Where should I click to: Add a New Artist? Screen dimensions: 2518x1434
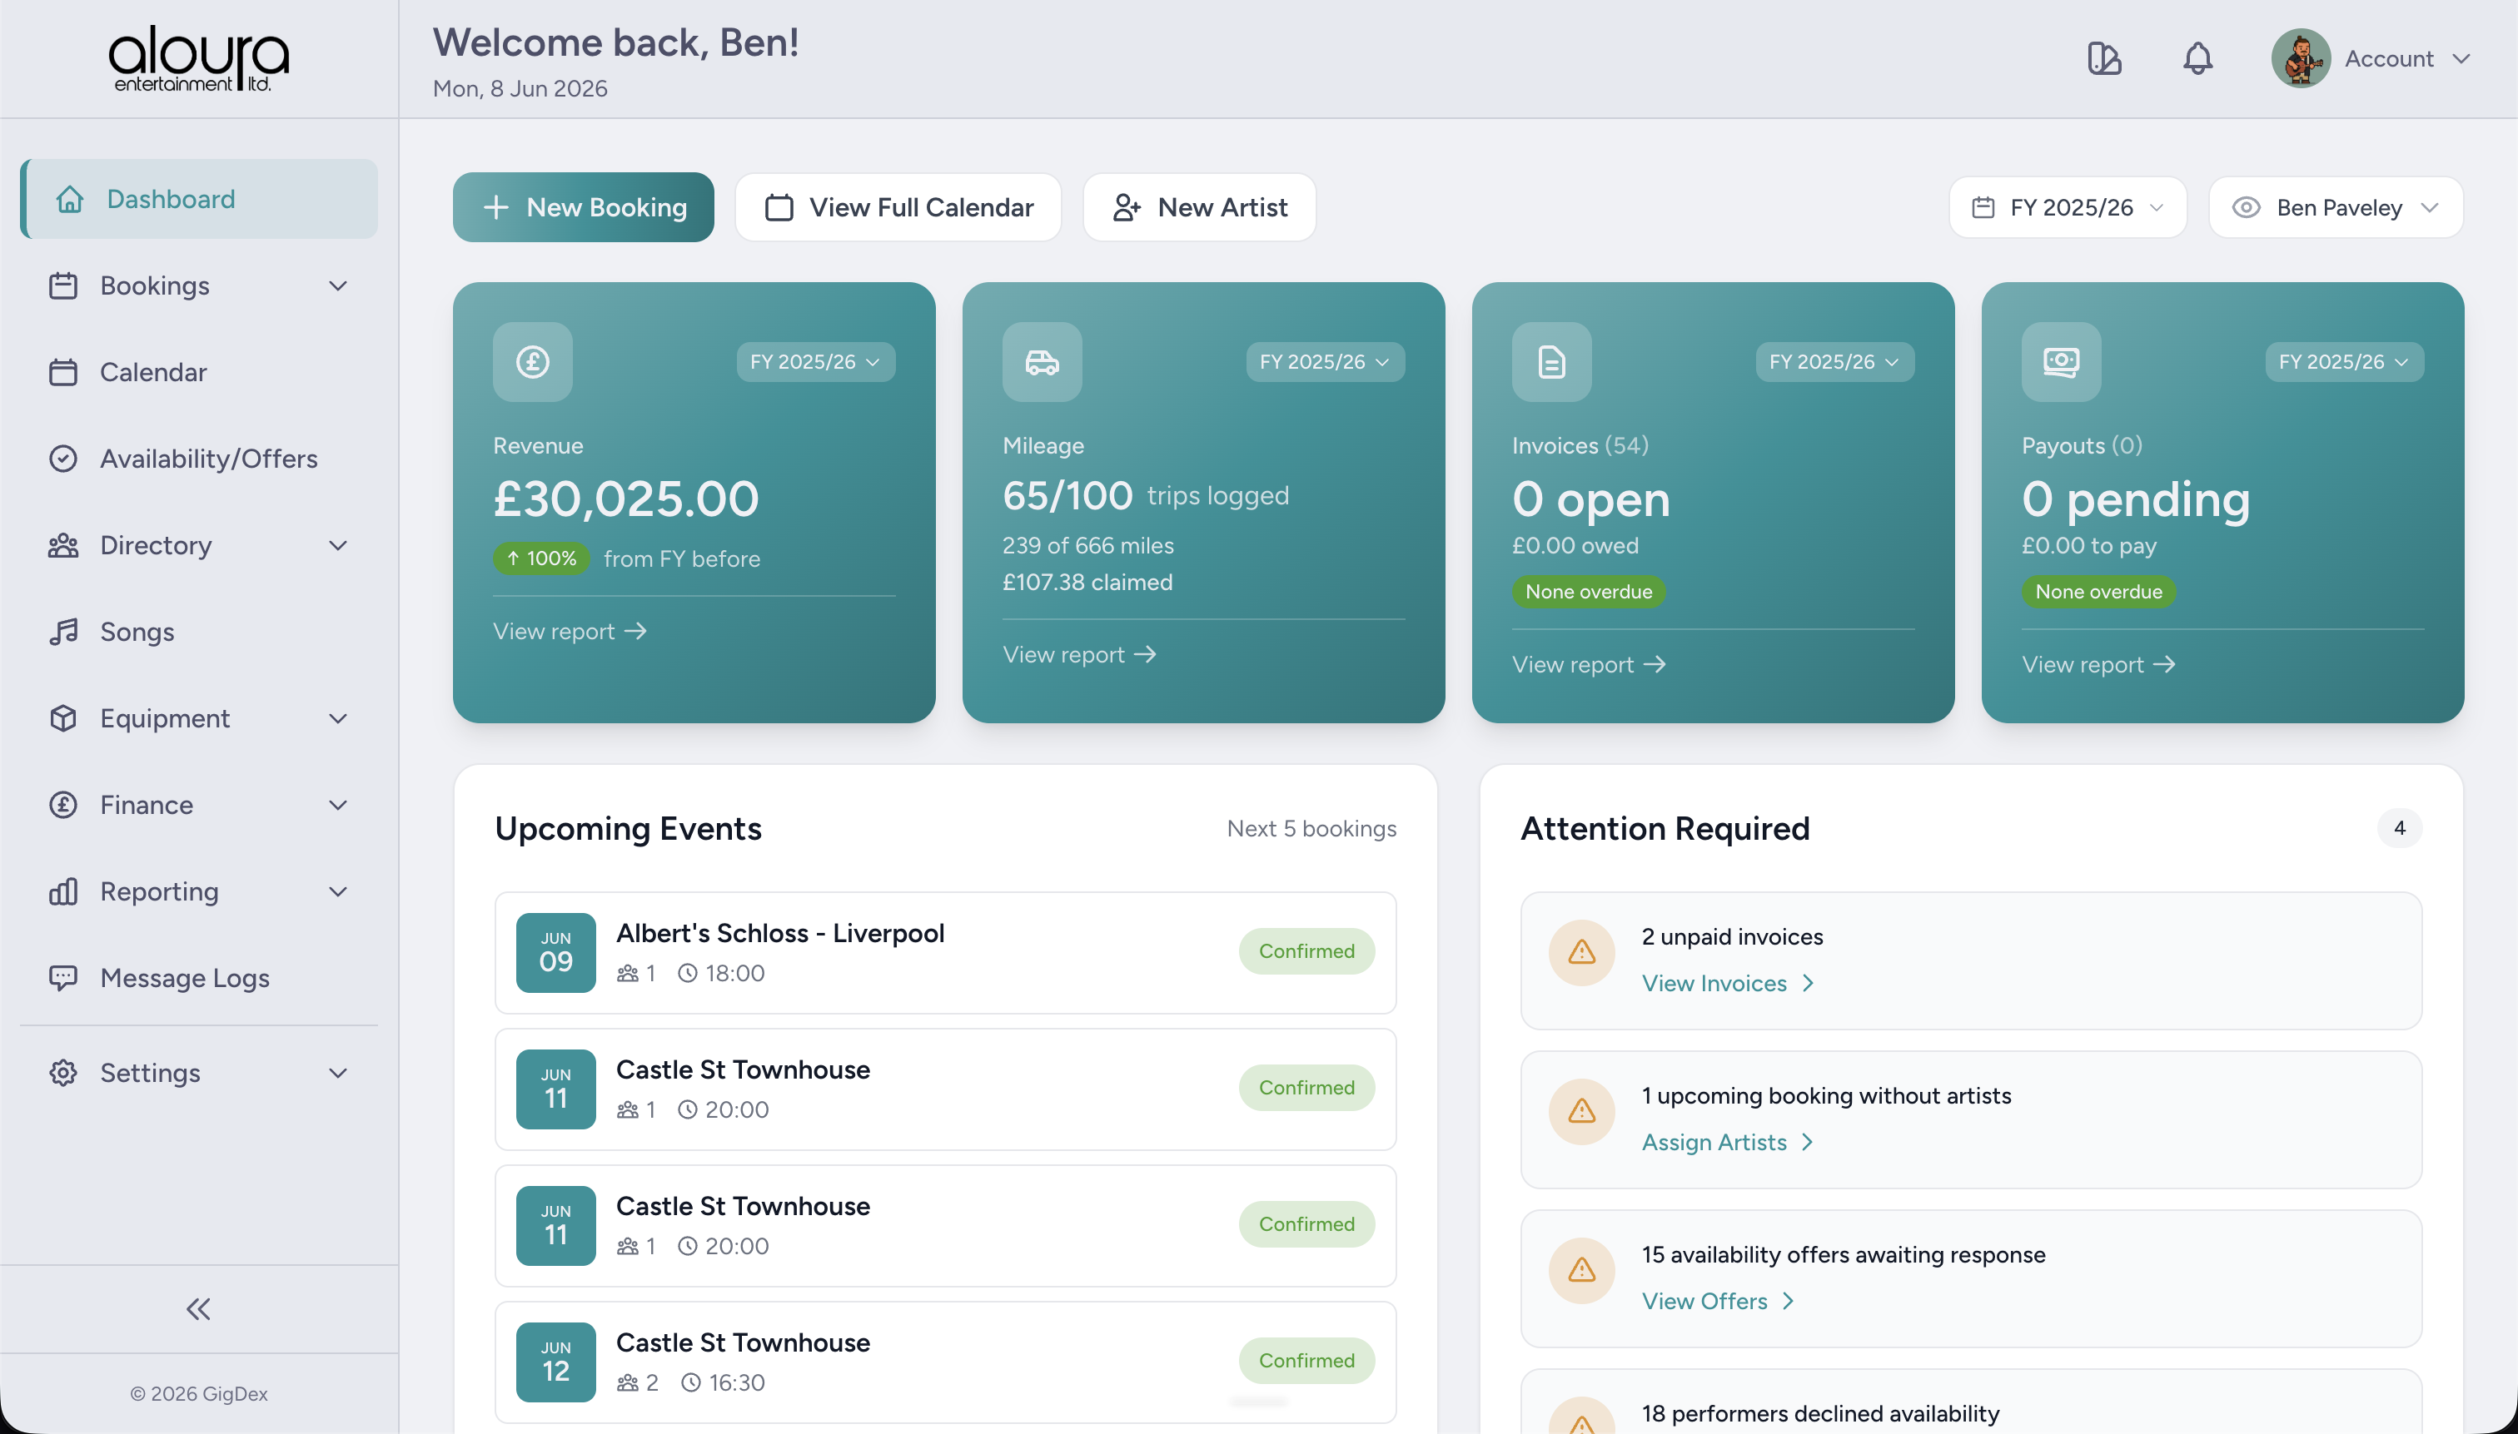click(1200, 207)
